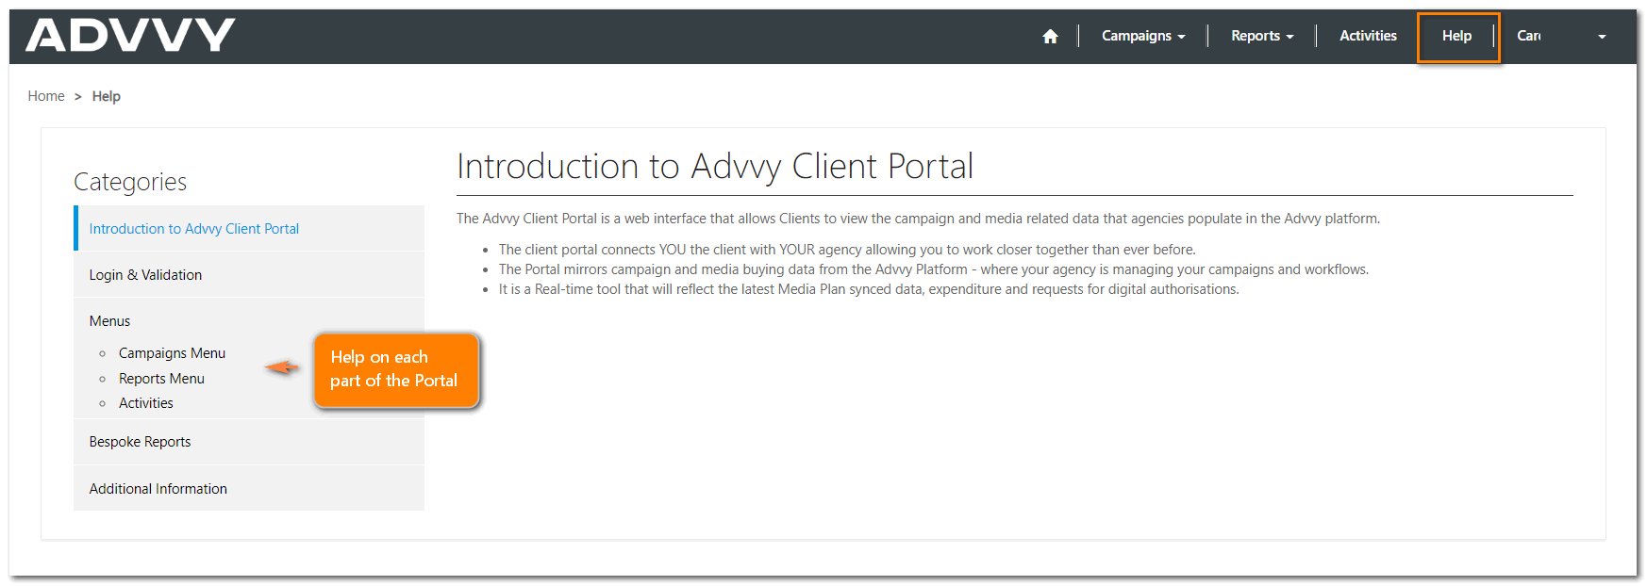Click the ADVVY logo

pyautogui.click(x=130, y=36)
